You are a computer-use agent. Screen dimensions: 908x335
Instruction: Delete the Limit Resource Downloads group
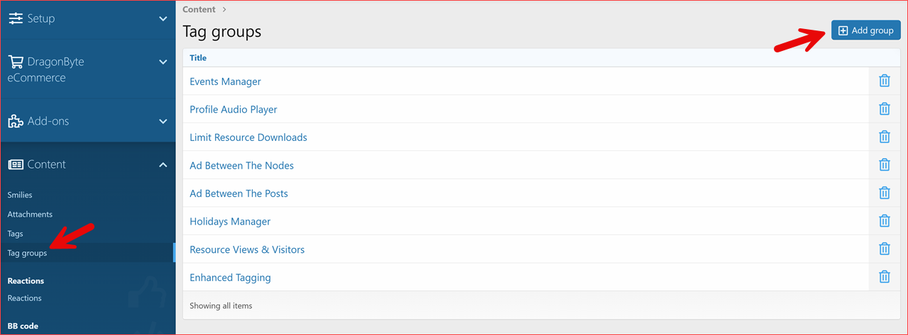[884, 137]
